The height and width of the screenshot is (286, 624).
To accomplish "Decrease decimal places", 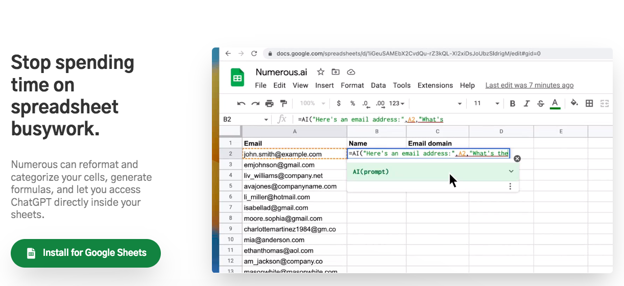I will tap(366, 103).
